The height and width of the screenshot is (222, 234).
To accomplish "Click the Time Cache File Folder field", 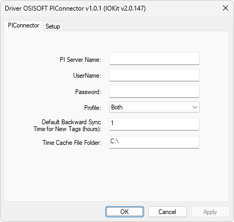I will (x=154, y=142).
